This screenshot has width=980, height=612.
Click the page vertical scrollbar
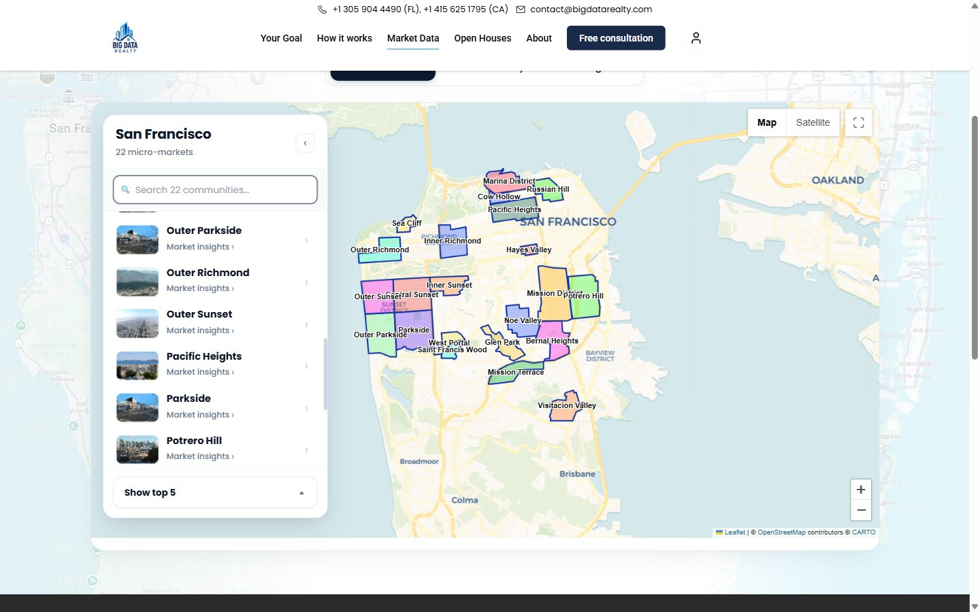(975, 238)
